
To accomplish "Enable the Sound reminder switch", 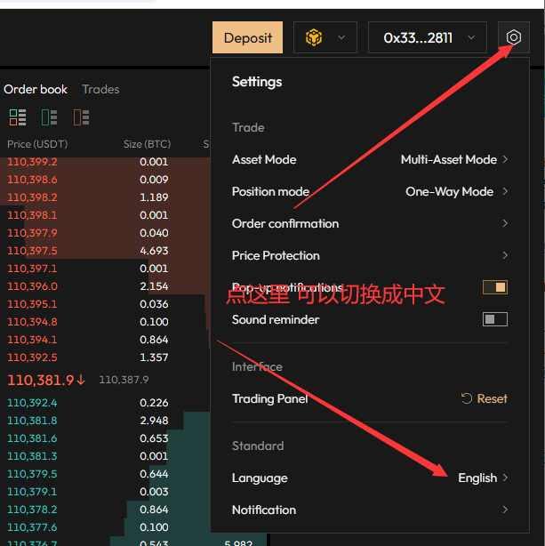I will click(494, 319).
